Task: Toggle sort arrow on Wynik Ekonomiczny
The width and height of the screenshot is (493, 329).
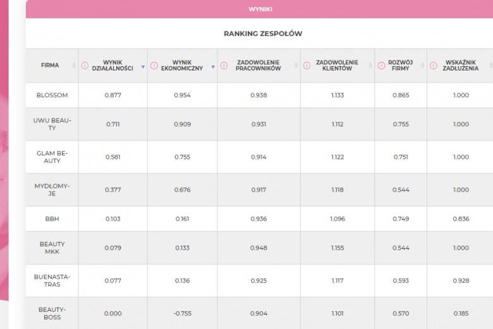Action: 213,67
